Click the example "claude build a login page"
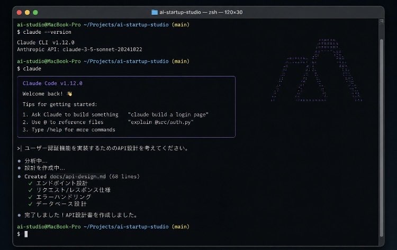The height and width of the screenshot is (250, 397). tap(168, 114)
